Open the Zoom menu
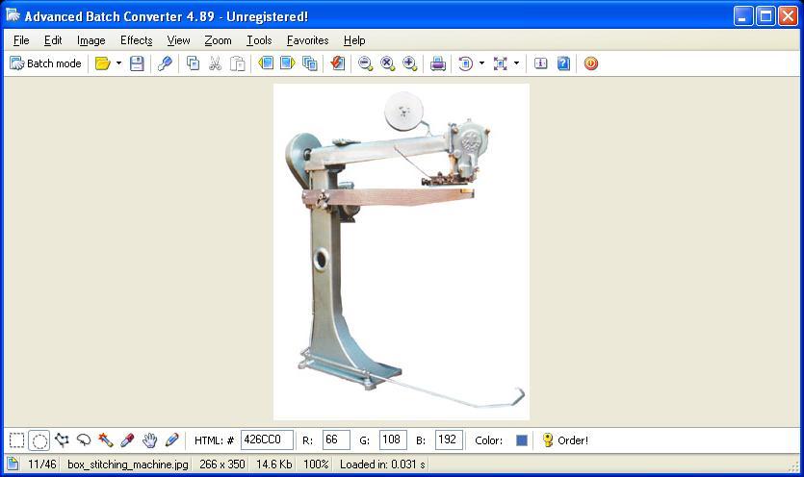The image size is (804, 477). (x=218, y=40)
